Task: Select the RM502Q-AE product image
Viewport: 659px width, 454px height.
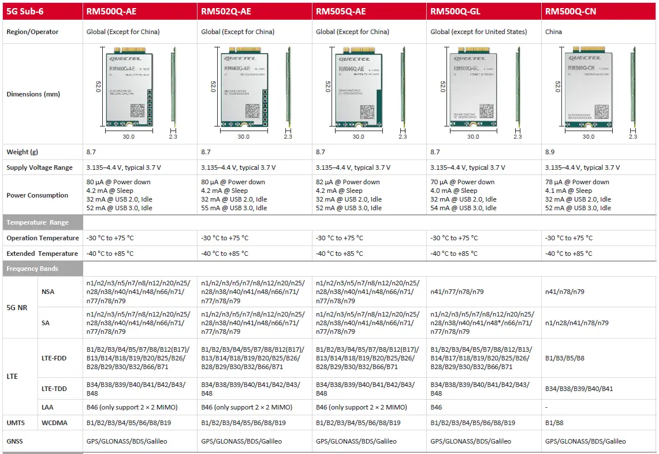Action: pos(245,90)
